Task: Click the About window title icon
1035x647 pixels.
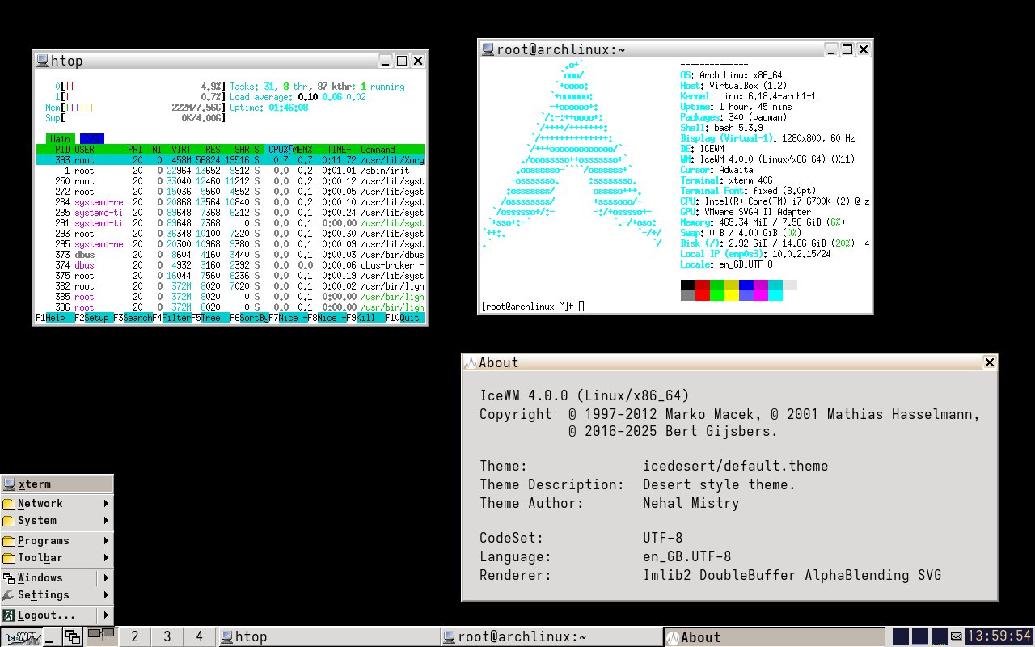Action: [470, 362]
